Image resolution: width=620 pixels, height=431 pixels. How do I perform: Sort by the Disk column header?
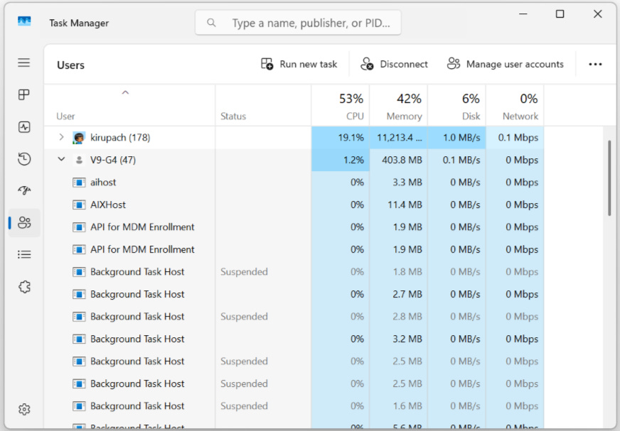tap(456, 106)
